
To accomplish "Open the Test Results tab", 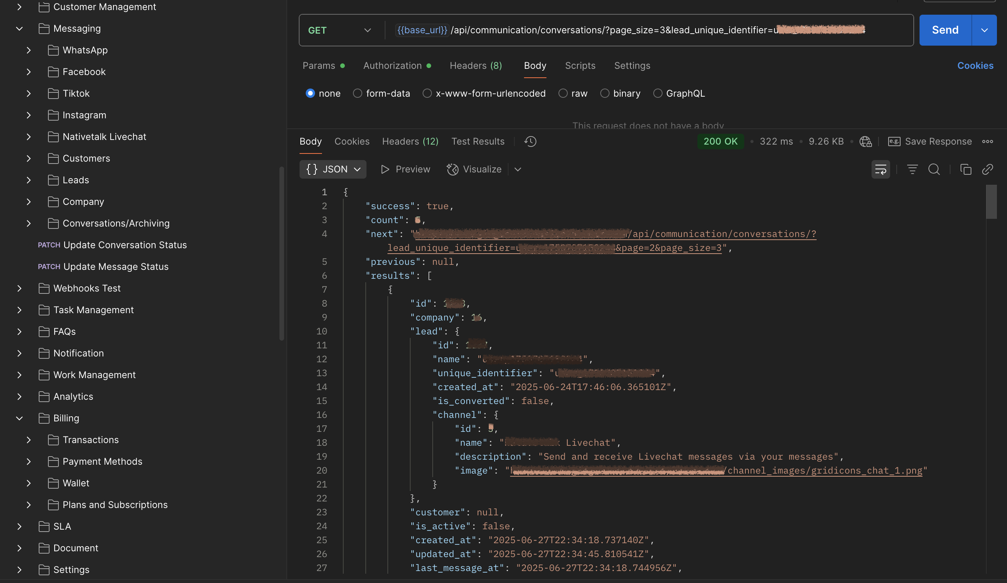I will 478,141.
